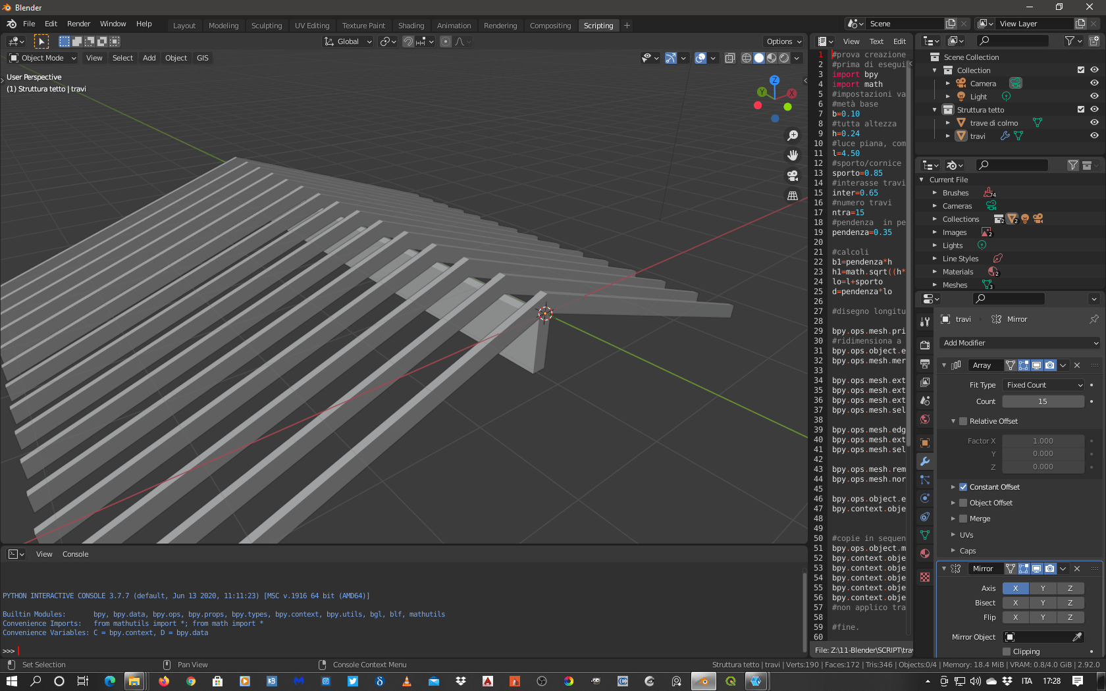
Task: Open the Particles properties tab
Action: [x=925, y=480]
